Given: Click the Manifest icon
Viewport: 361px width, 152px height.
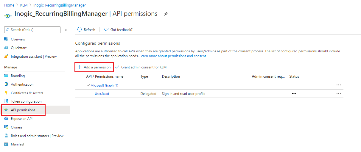Looking at the screenshot, I should [6, 144].
